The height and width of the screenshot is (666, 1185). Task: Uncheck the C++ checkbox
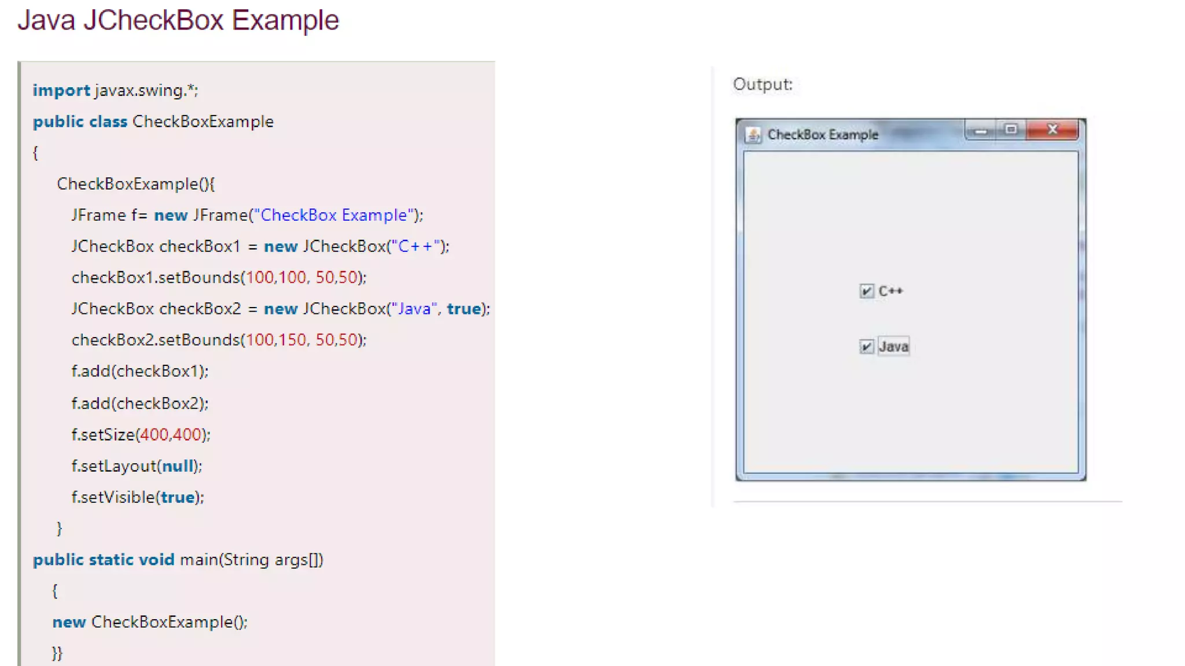click(x=866, y=291)
